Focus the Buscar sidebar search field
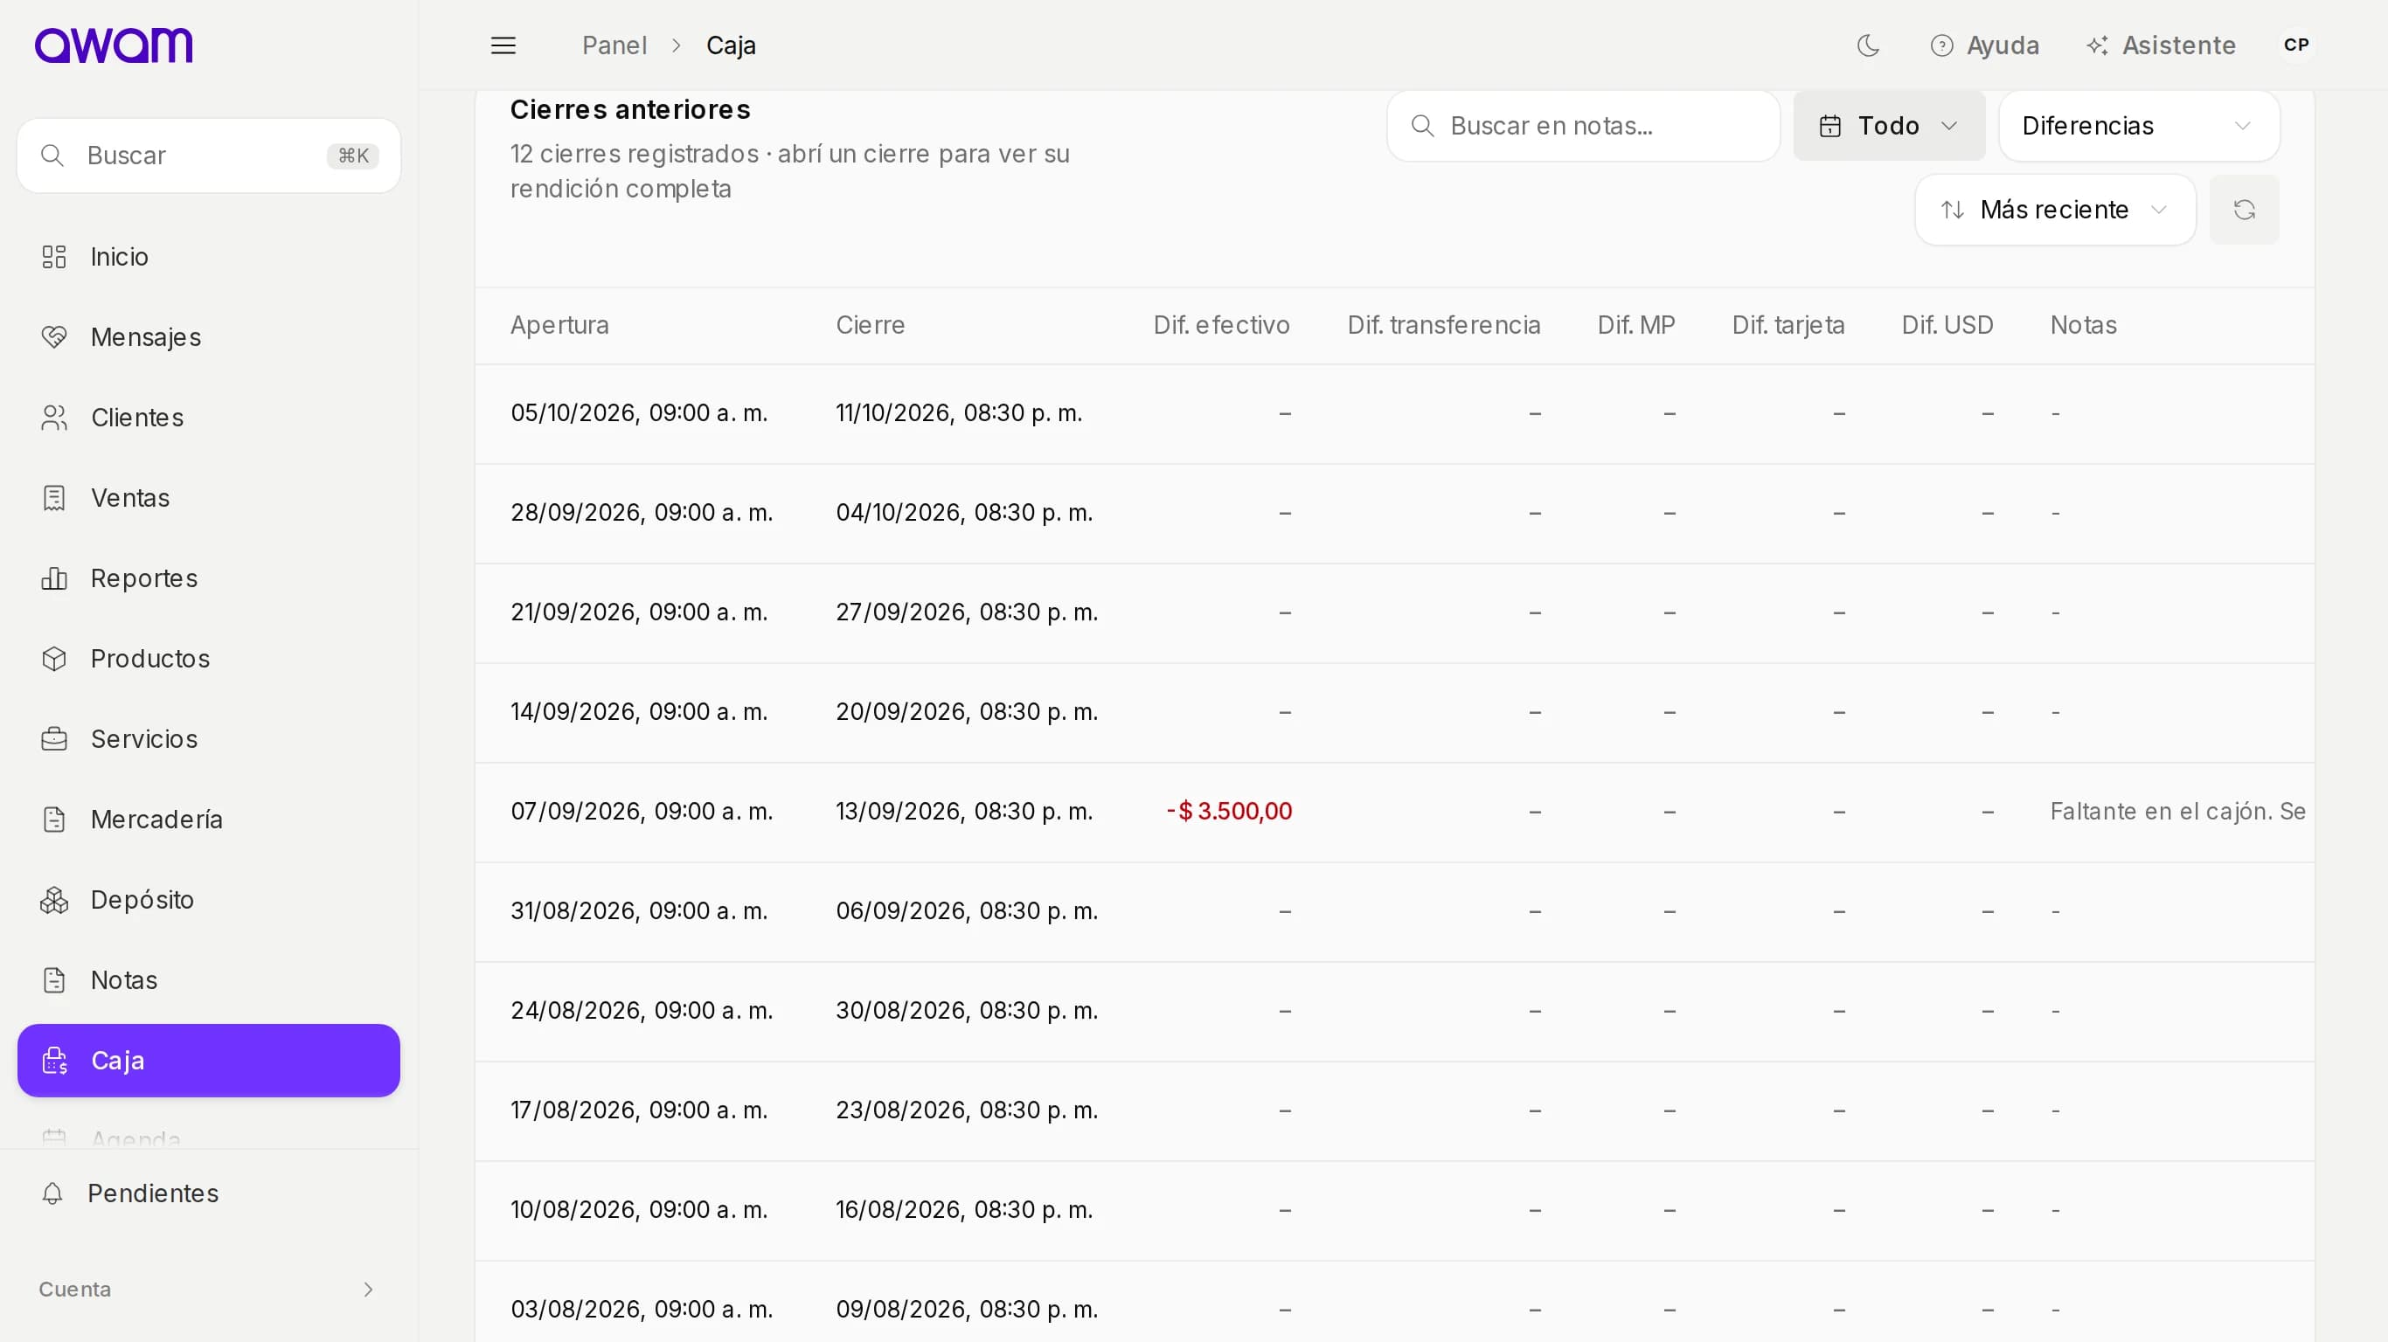 pos(209,156)
